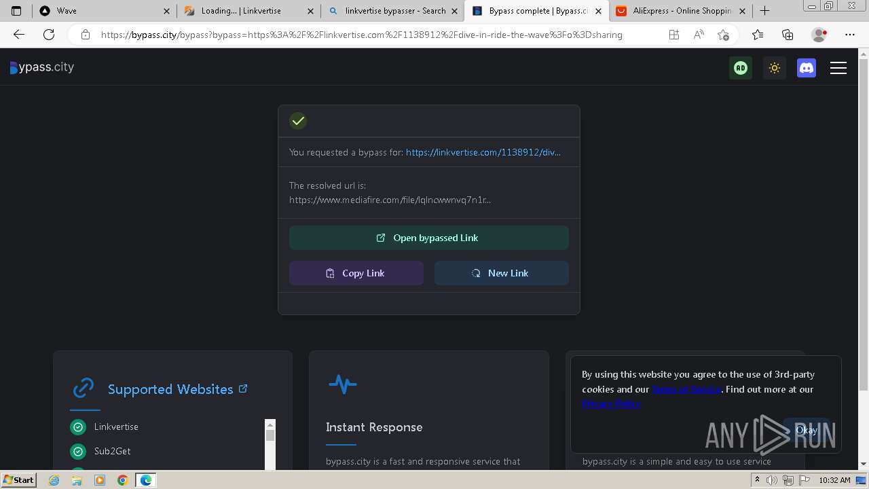The width and height of the screenshot is (869, 489).
Task: Close the AliExpress tab
Action: (x=742, y=11)
